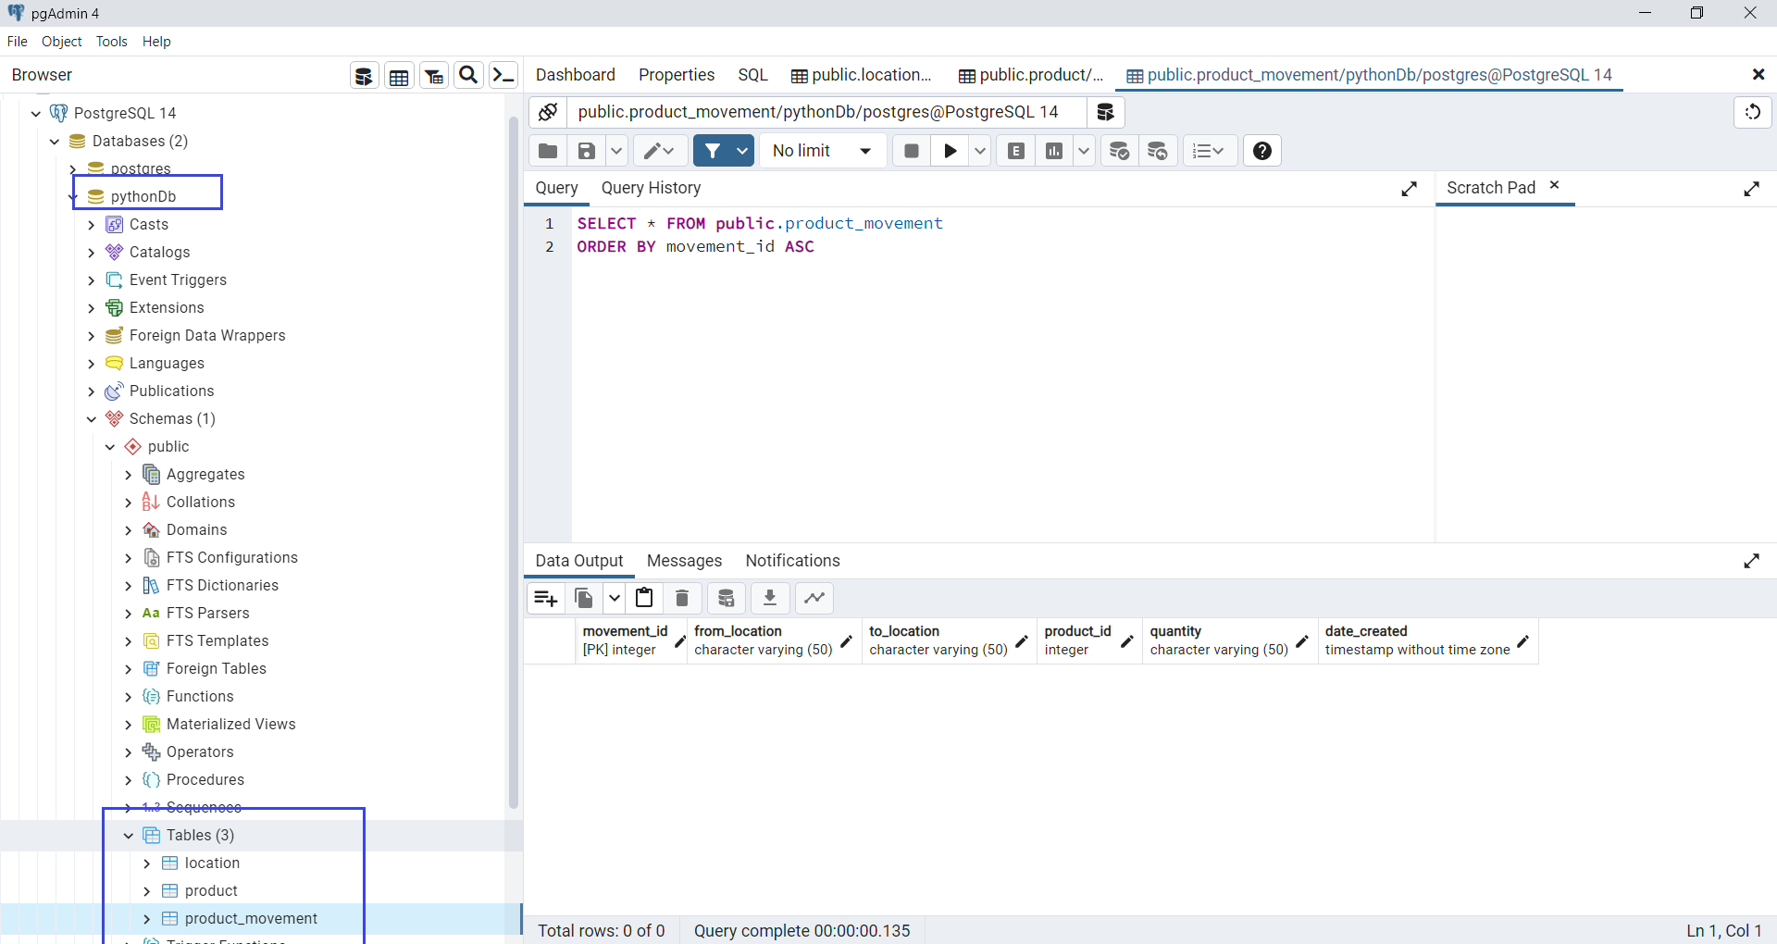Open the filtered rows icon

[433, 75]
